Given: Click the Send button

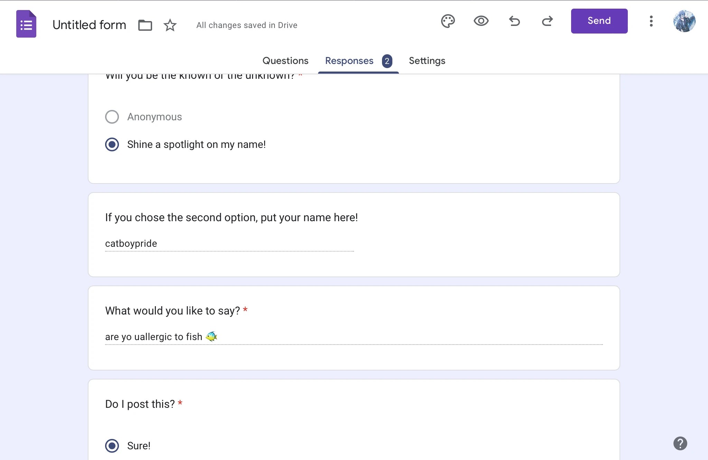Looking at the screenshot, I should tap(599, 21).
